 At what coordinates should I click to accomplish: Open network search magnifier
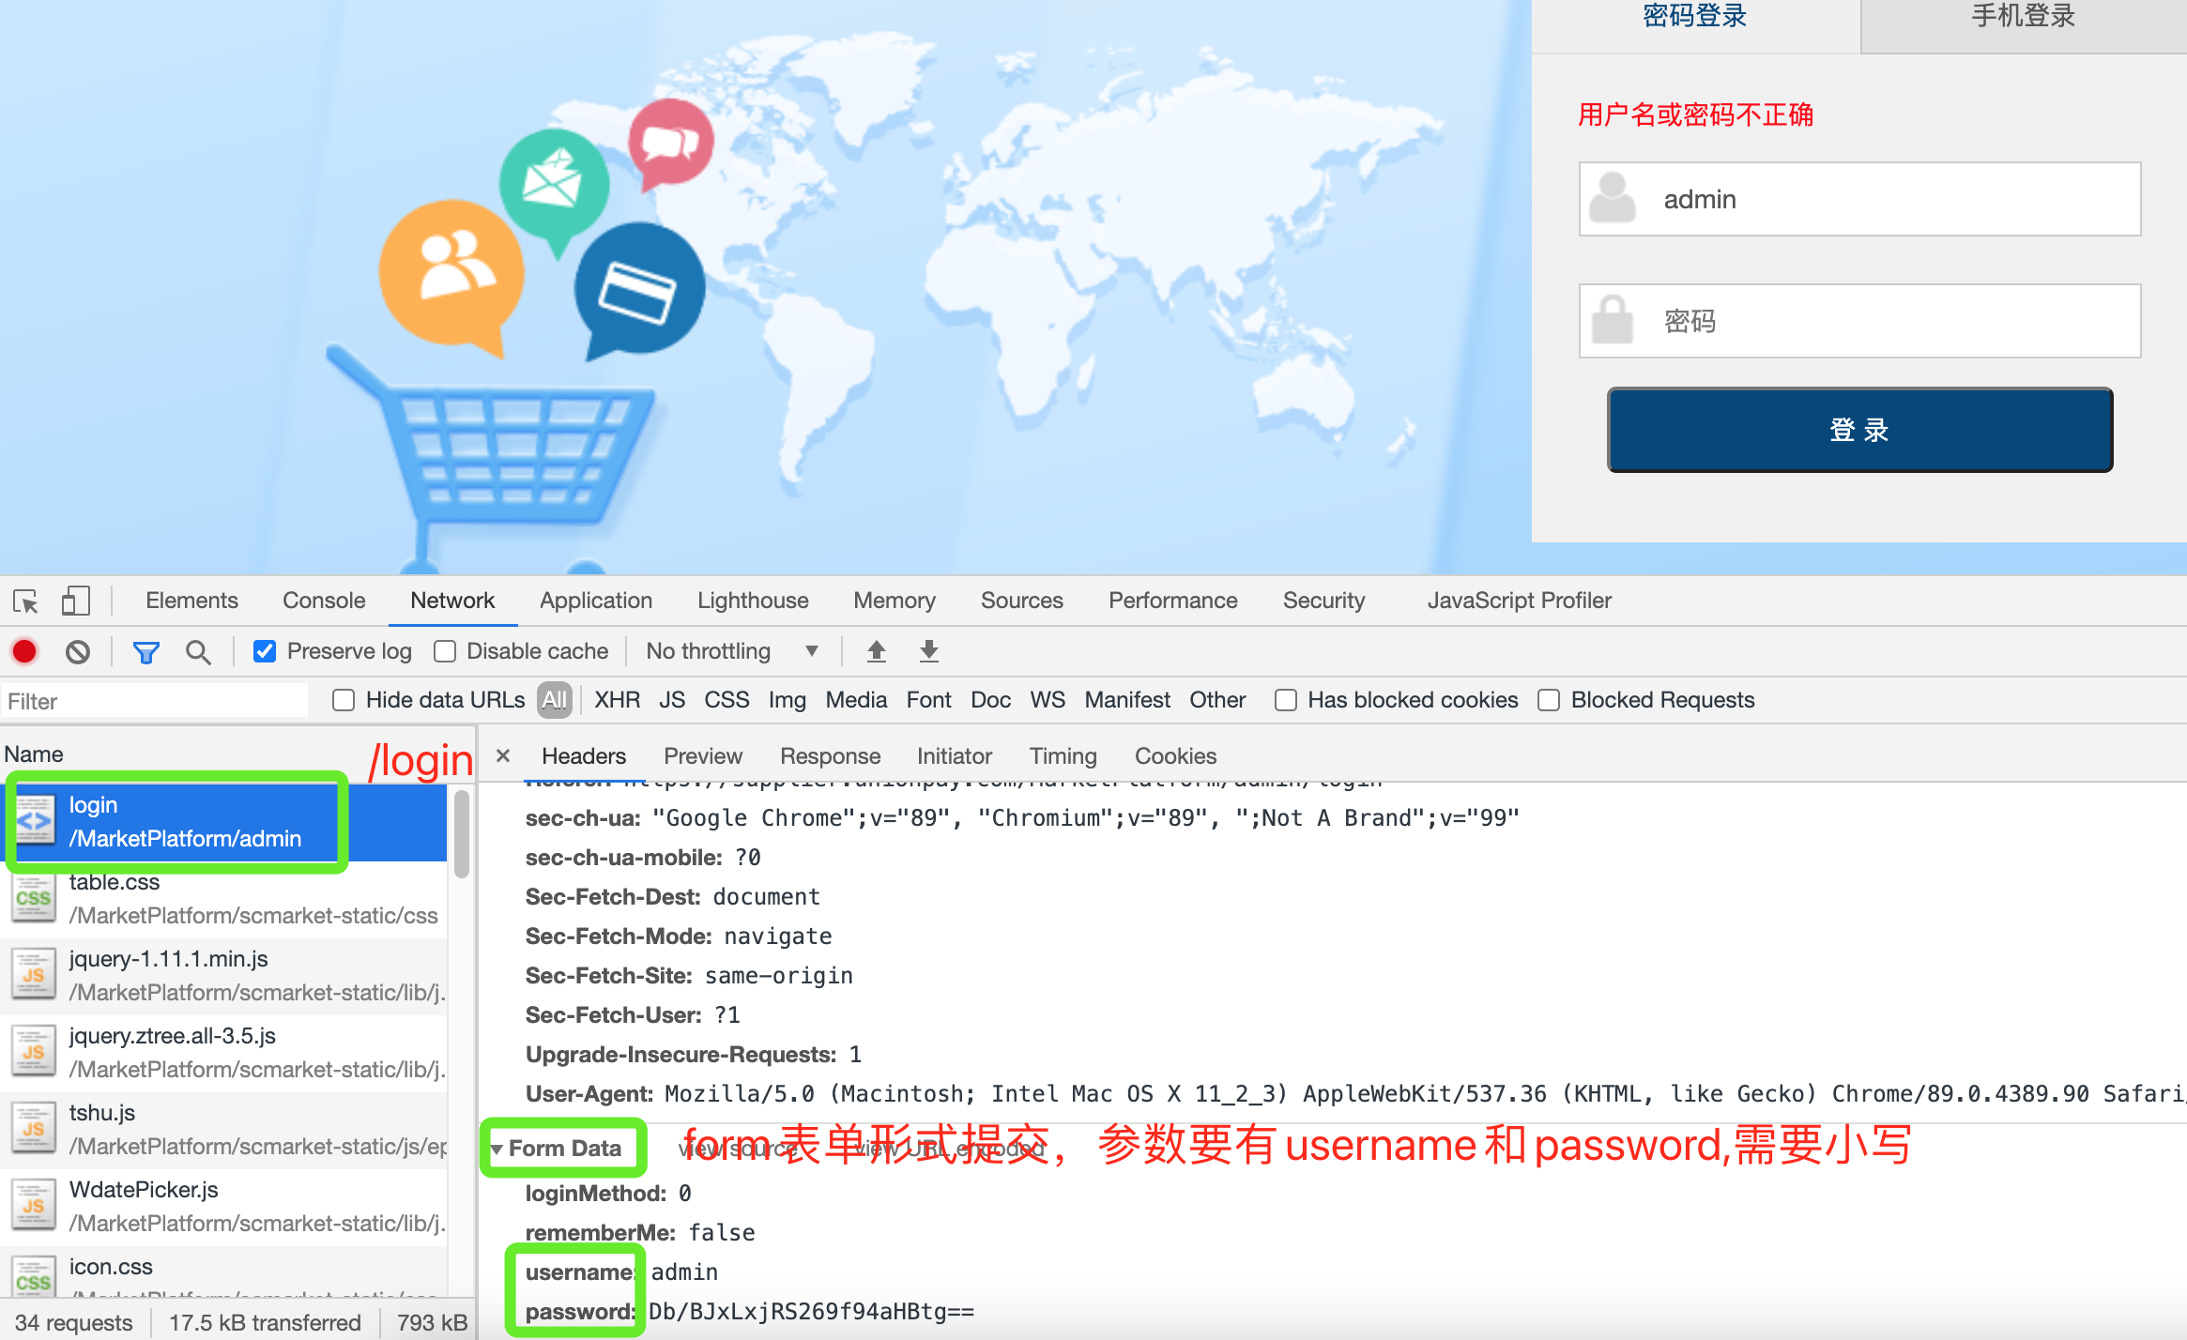pyautogui.click(x=198, y=651)
